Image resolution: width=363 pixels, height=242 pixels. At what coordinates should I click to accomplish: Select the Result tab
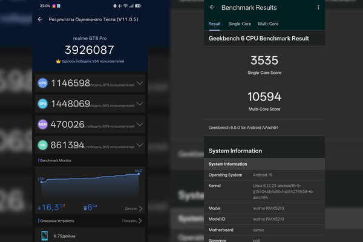(214, 24)
